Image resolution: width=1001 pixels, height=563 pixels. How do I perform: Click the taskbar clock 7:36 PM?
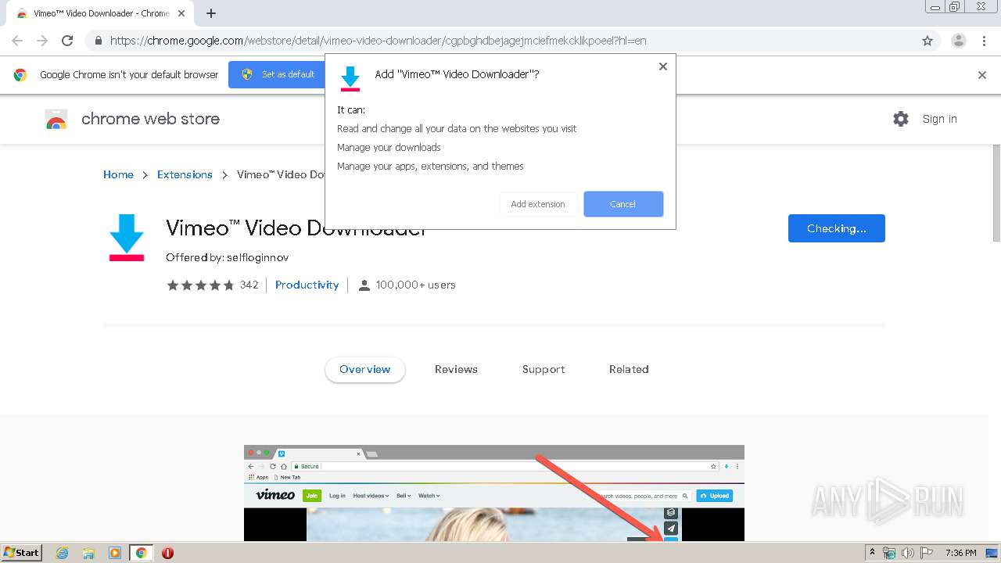click(x=960, y=553)
